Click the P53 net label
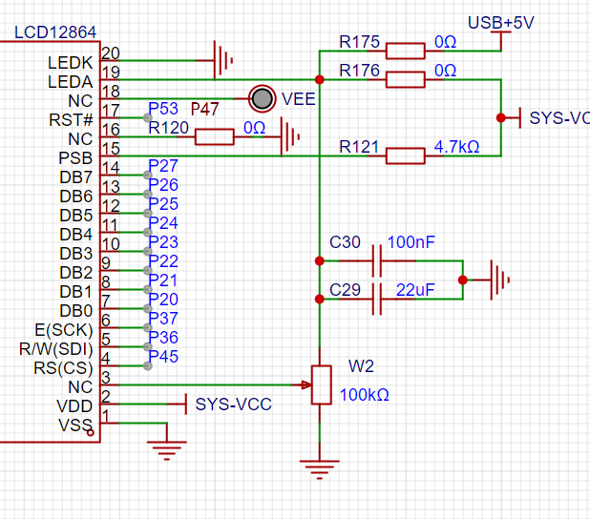The width and height of the screenshot is (590, 519). tap(163, 109)
